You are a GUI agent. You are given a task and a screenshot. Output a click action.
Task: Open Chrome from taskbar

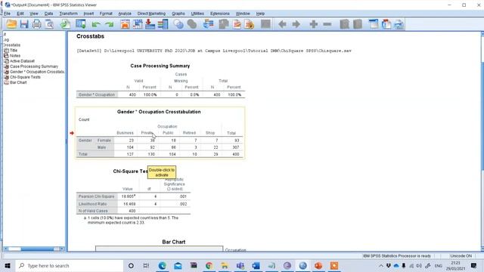pos(209,265)
